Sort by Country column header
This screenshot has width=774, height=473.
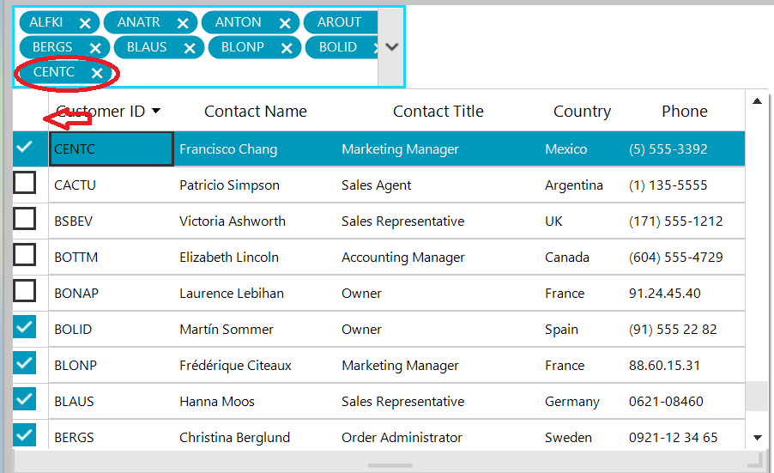point(582,112)
